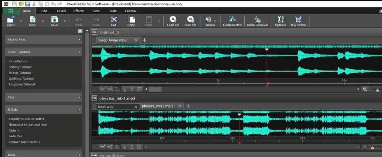Click the Save disk icon in Home toolbar
This screenshot has width=382, height=157.
point(54,19)
